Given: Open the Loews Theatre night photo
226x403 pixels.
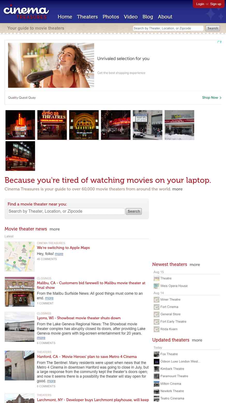Looking at the screenshot, I should click(x=20, y=156).
